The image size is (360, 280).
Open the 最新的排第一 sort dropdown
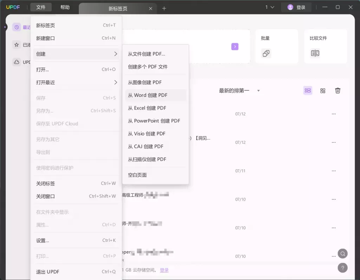click(x=239, y=91)
